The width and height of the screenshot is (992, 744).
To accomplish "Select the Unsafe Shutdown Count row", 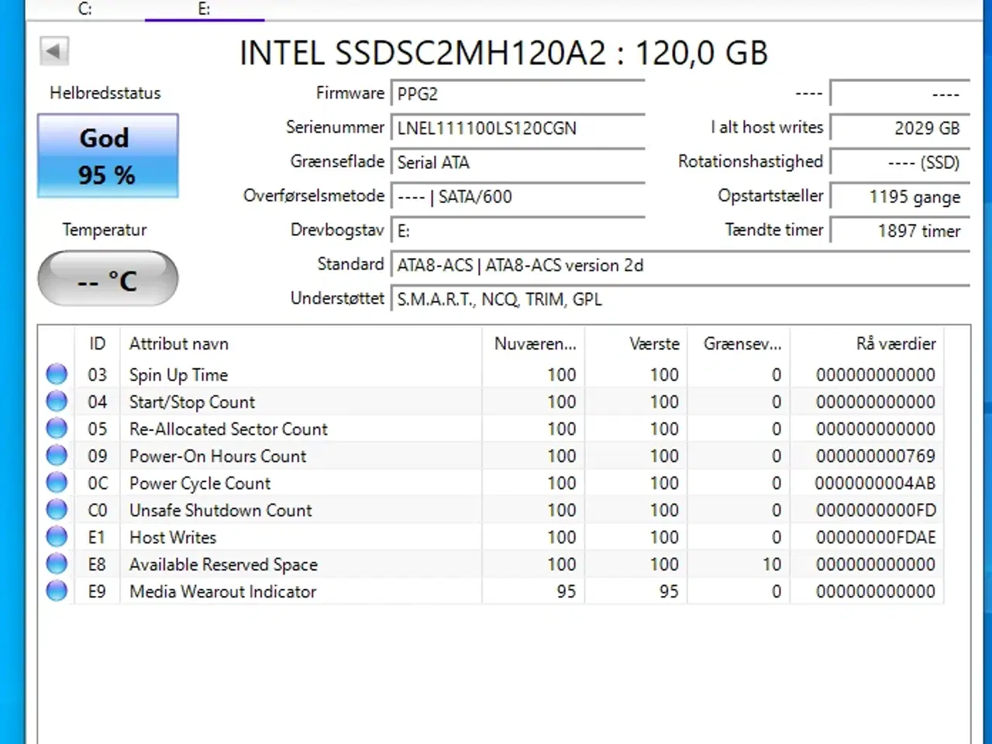I will click(x=491, y=510).
